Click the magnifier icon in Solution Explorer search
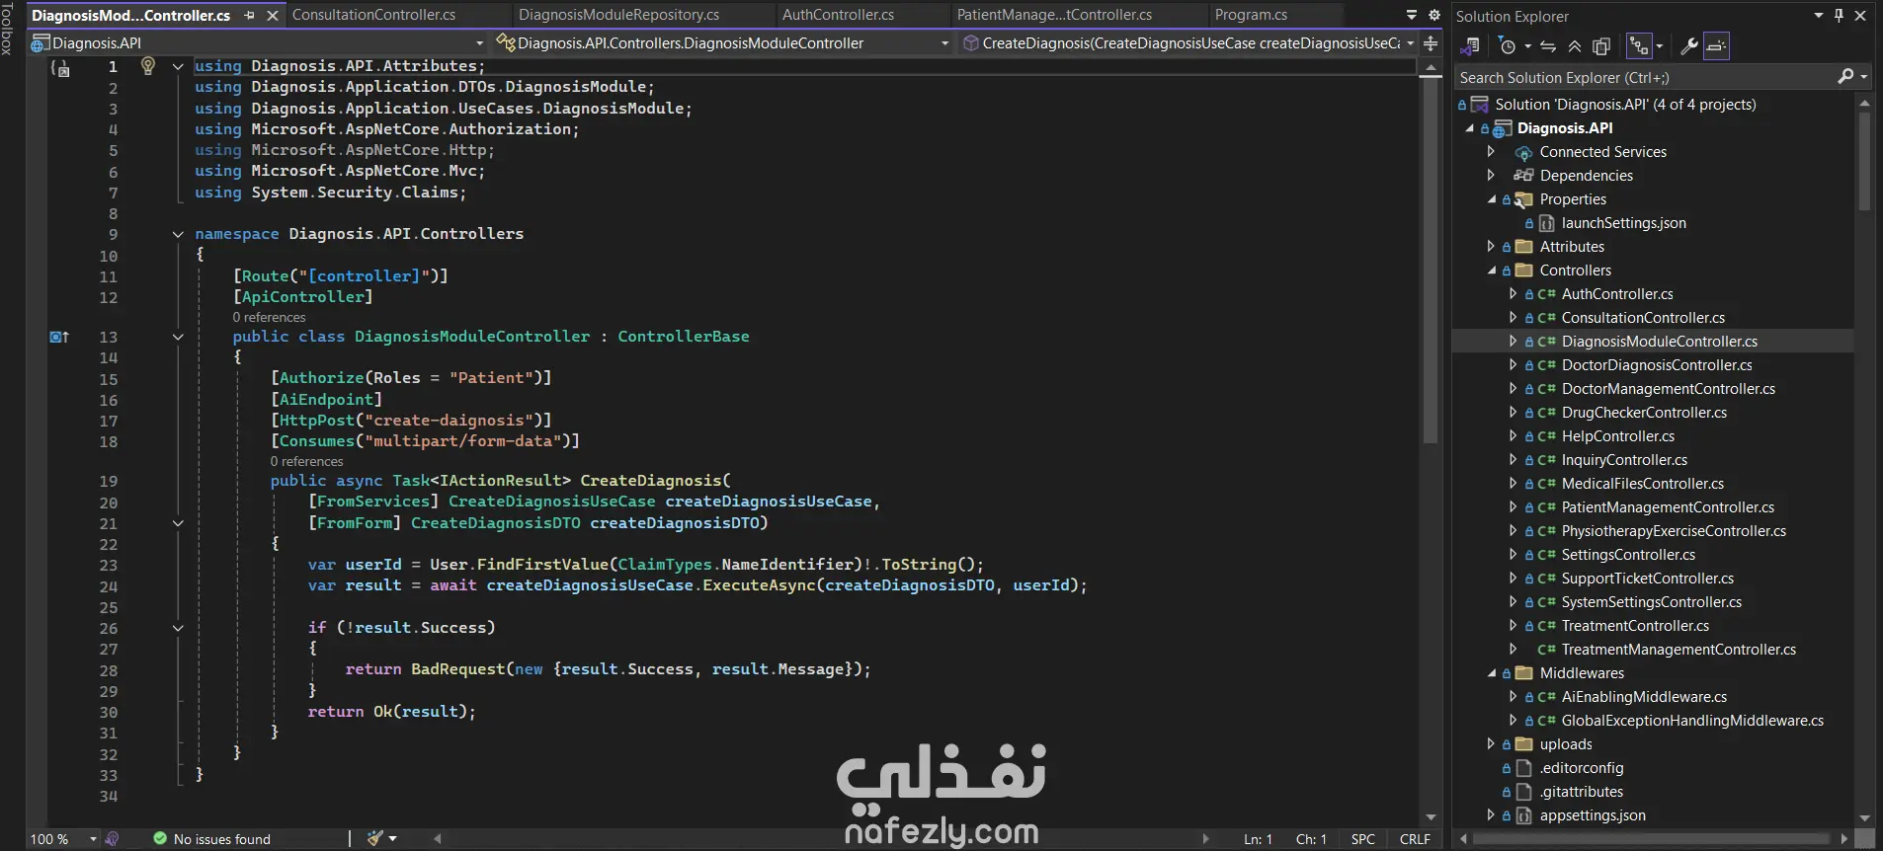 pyautogui.click(x=1844, y=77)
